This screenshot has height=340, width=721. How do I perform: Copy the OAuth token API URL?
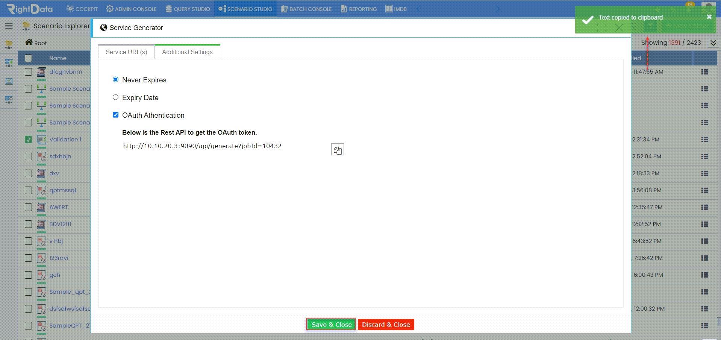[337, 150]
